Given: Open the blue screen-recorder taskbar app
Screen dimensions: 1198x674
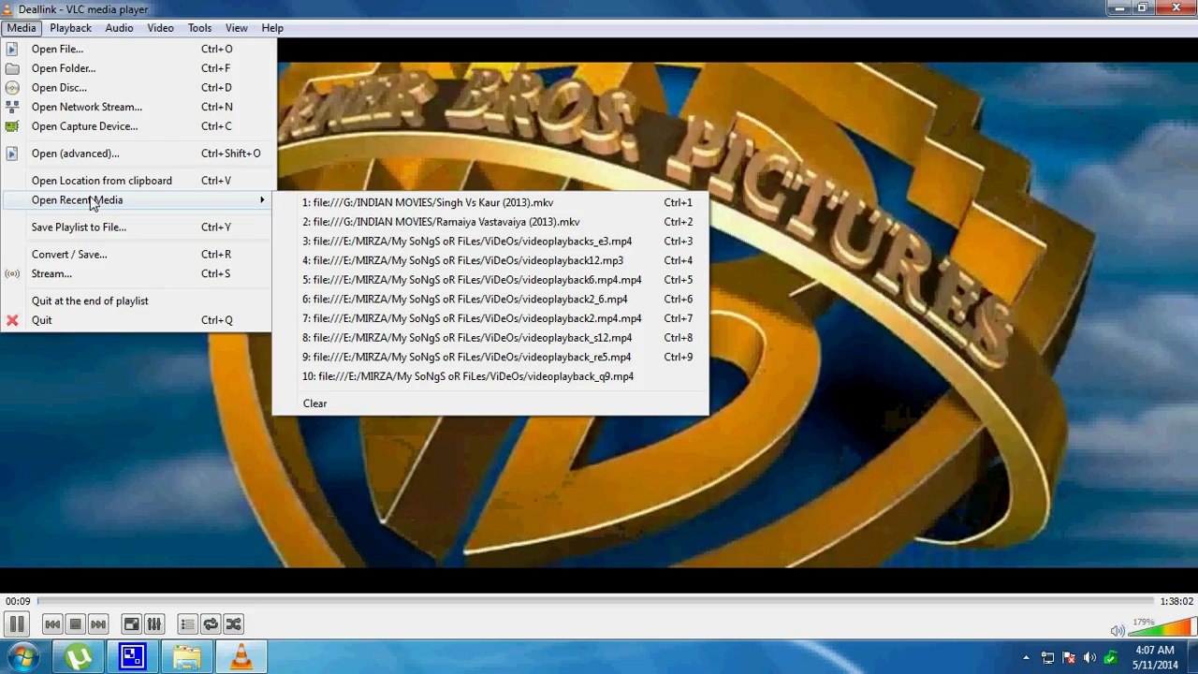Looking at the screenshot, I should click(x=132, y=657).
